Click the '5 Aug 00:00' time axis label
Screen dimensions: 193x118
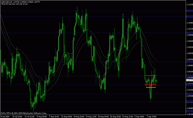pos(42,116)
